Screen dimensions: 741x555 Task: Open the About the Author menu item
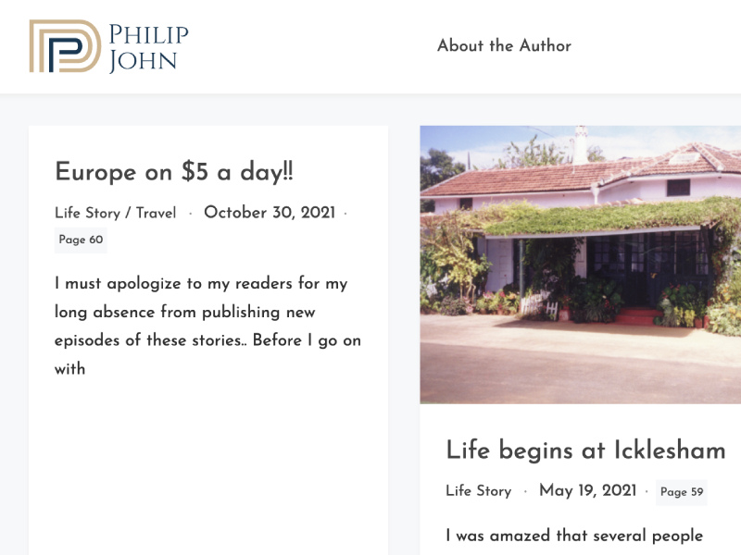[x=504, y=45]
